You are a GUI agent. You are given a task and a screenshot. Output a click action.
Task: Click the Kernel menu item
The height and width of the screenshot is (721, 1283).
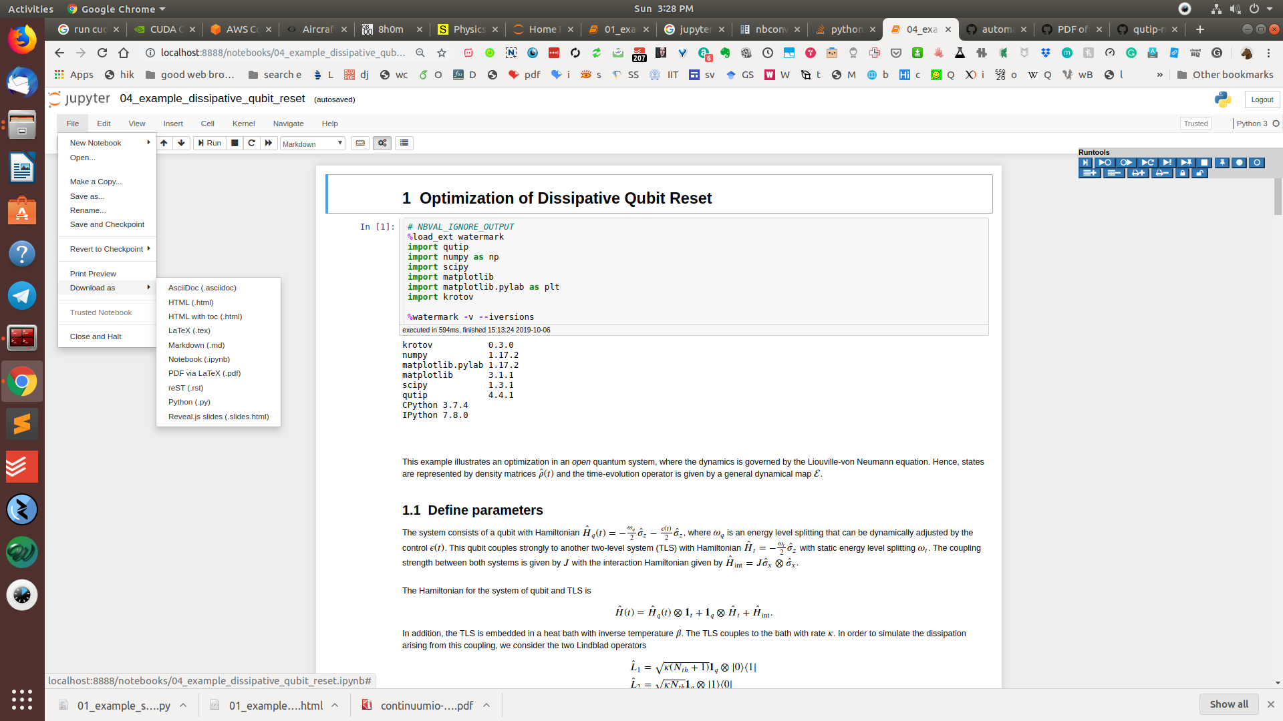pos(243,124)
